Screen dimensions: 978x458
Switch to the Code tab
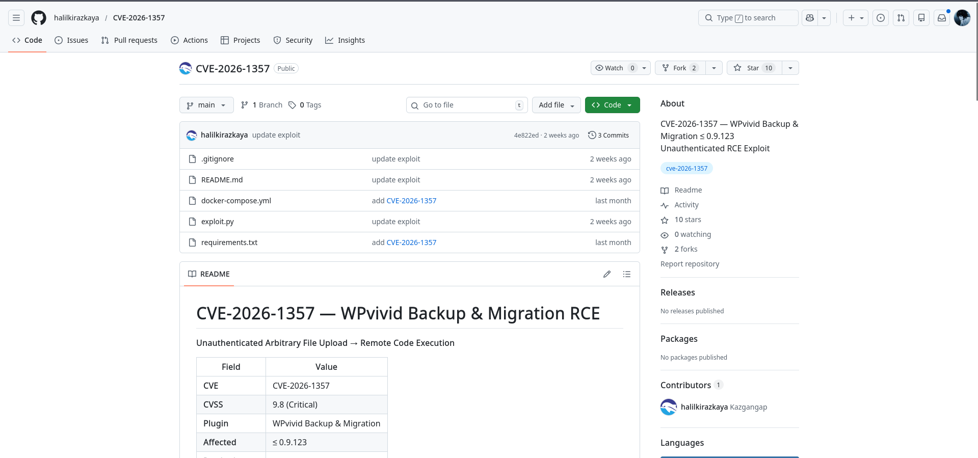(x=28, y=40)
